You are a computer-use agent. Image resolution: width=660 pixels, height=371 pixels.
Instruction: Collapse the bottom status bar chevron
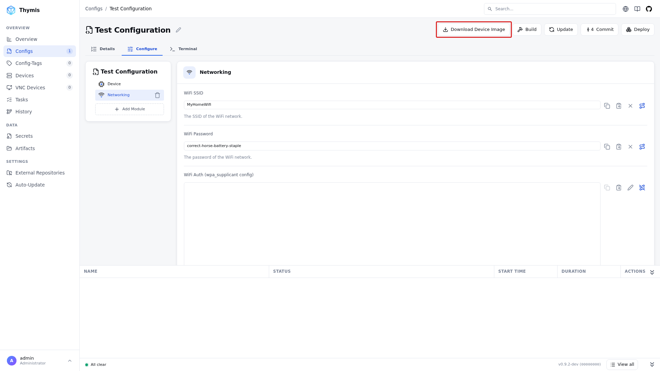tap(652, 364)
